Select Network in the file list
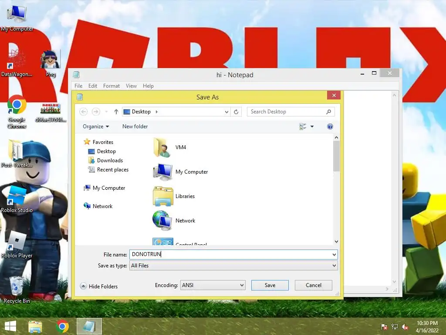446x335 pixels. pyautogui.click(x=174, y=221)
